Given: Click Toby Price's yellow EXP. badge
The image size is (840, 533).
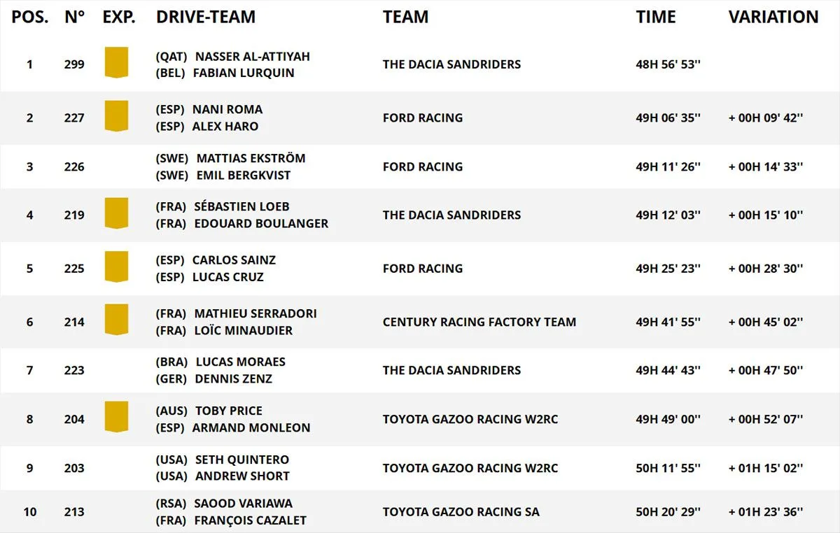Looking at the screenshot, I should point(116,417).
